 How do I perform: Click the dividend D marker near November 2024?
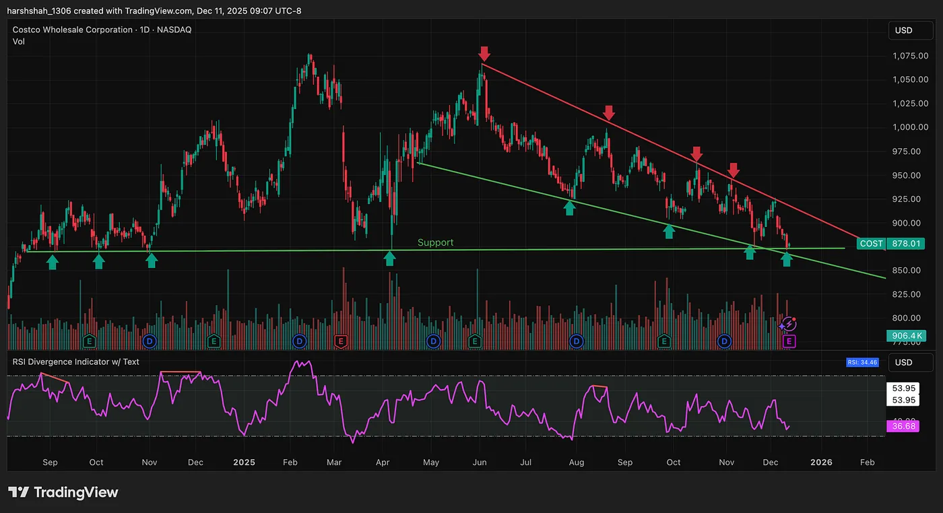[x=149, y=342]
